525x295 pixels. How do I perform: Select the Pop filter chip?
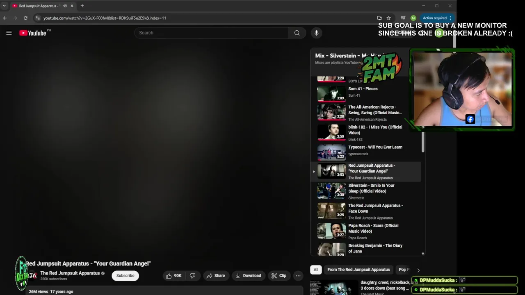pos(403,270)
